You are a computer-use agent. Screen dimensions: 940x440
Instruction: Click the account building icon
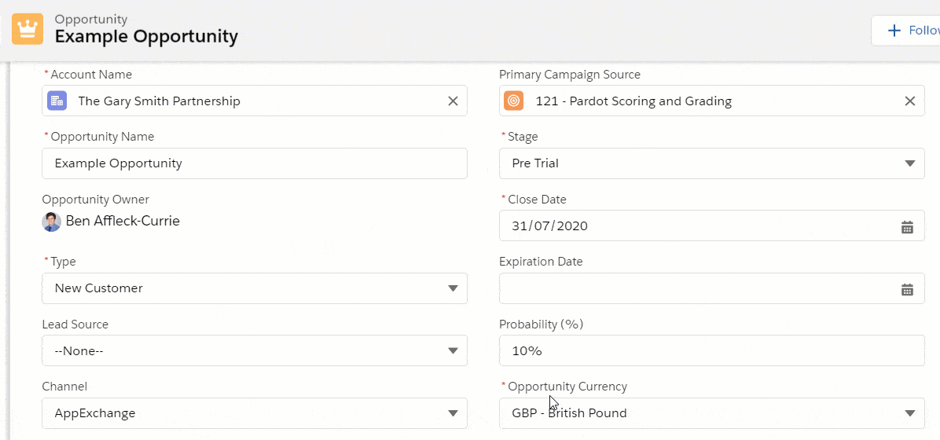click(57, 101)
